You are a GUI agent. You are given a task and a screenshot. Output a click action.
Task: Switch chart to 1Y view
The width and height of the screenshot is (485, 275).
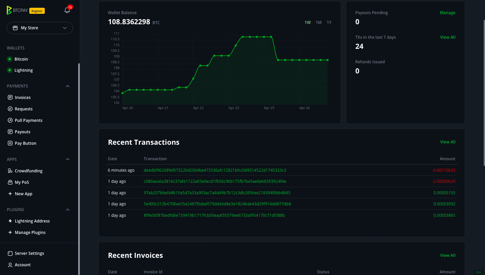point(329,22)
